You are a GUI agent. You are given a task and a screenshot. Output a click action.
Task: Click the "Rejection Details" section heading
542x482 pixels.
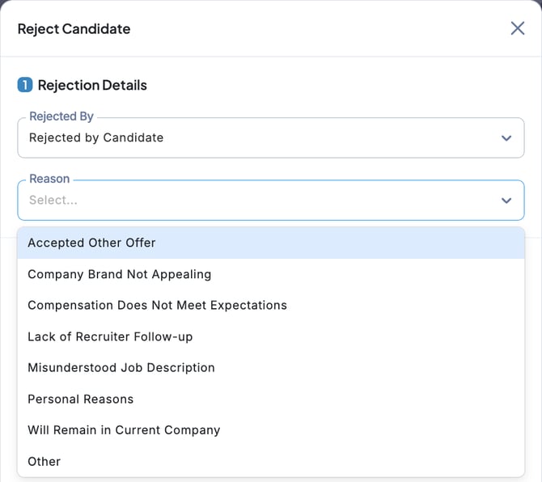point(92,85)
